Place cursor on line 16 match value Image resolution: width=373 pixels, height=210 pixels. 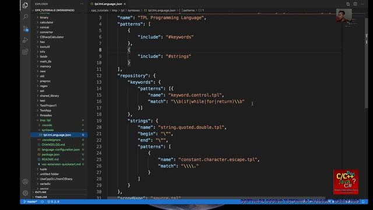click(207, 101)
